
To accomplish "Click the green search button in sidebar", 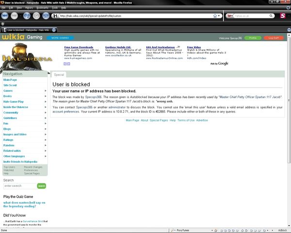I will tap(42, 186).
